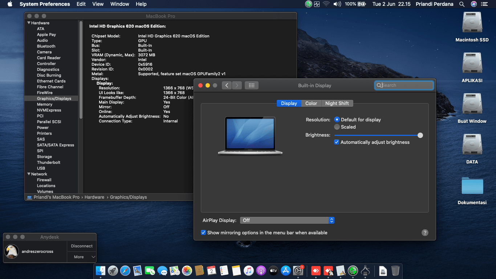Viewport: 496px width, 279px height.
Task: Open Safari in the dock
Action: [125, 271]
